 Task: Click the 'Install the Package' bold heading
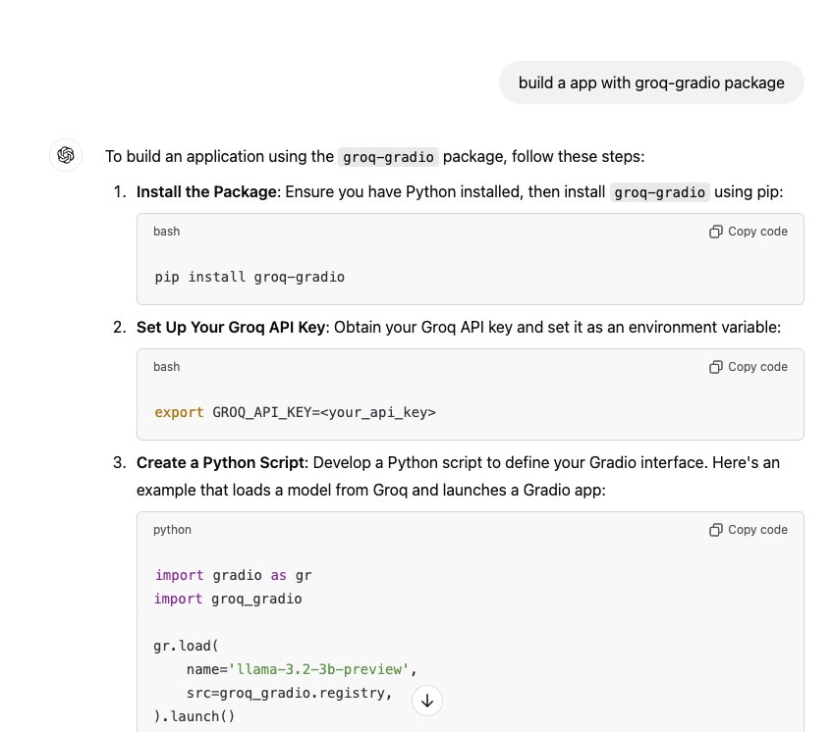(206, 191)
